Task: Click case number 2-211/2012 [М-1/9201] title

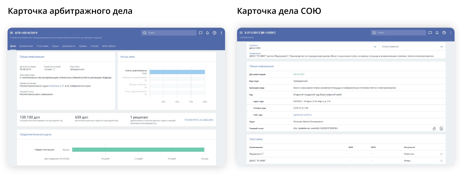Action: [260, 33]
